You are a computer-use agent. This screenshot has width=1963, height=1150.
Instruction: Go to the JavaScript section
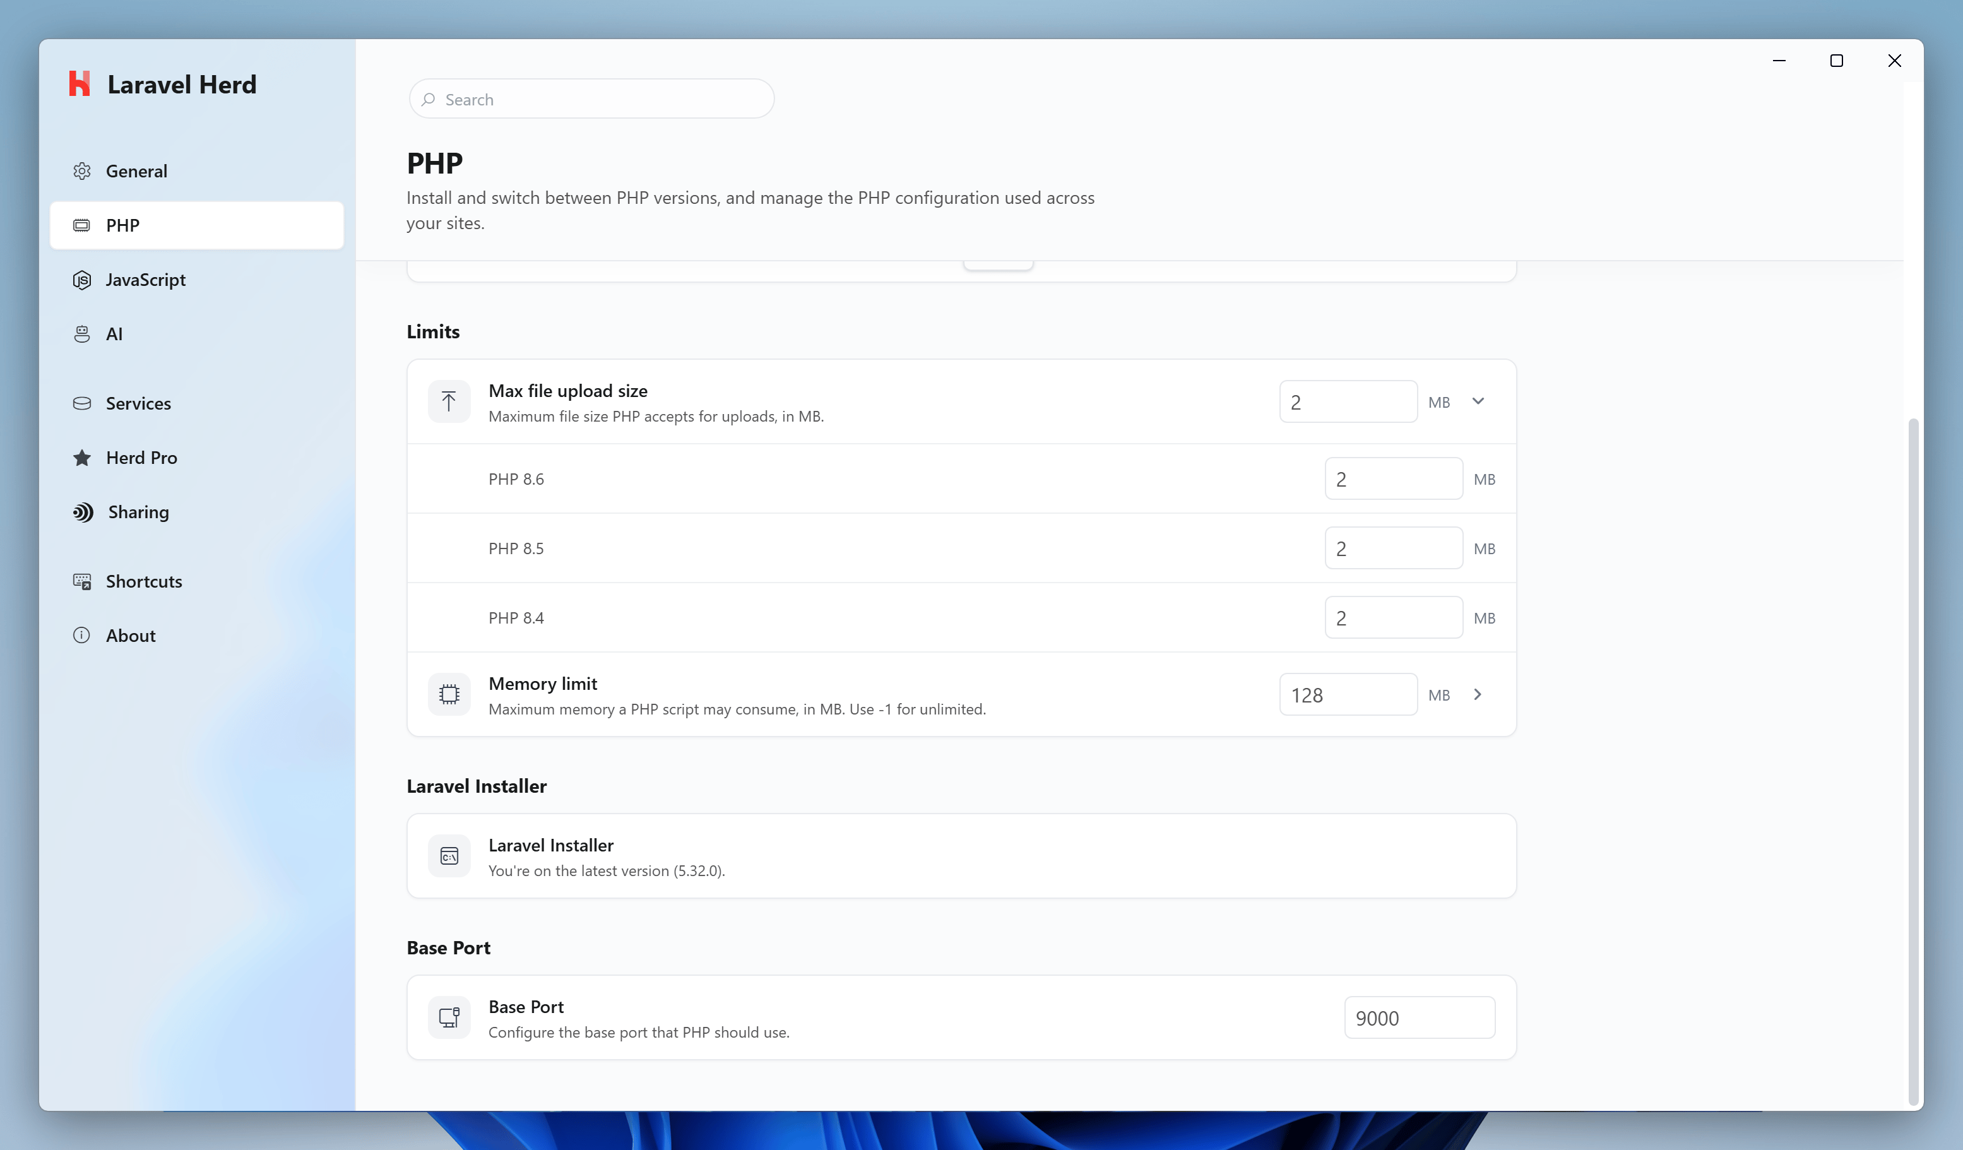196,280
